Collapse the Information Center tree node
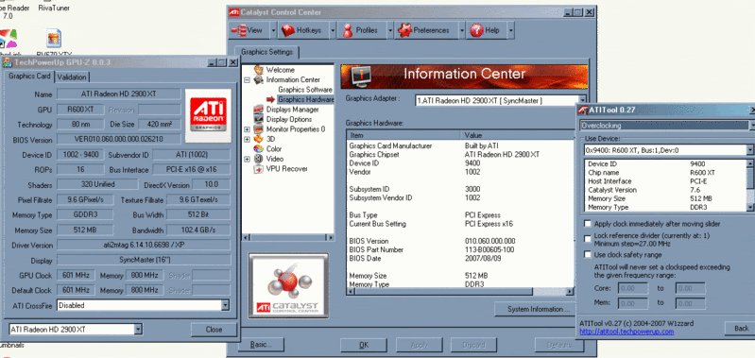The height and width of the screenshot is (358, 755). point(247,80)
